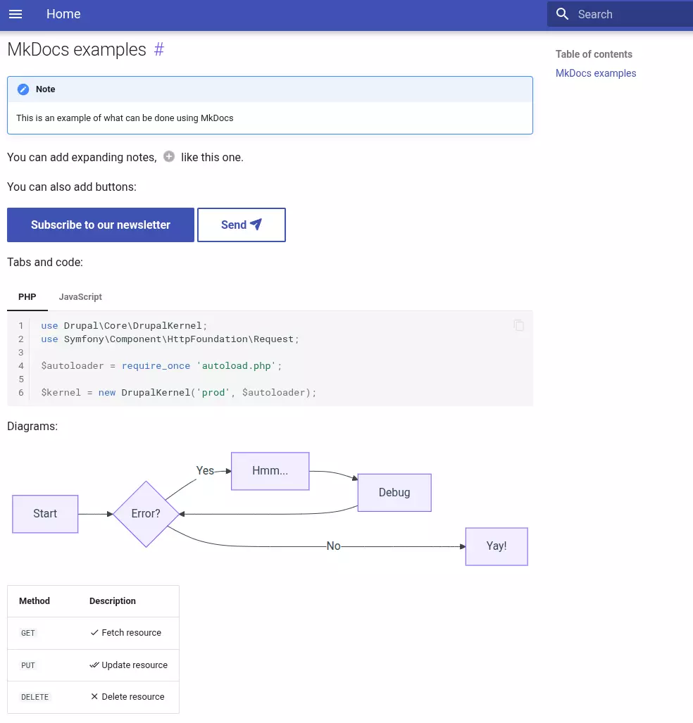Click the paper plane icon in Send
Screen dimensions: 693x723
256,224
